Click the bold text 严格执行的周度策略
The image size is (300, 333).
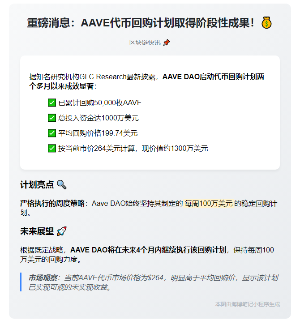(x=52, y=204)
